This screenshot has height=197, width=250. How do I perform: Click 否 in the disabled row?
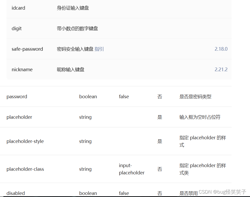159,193
